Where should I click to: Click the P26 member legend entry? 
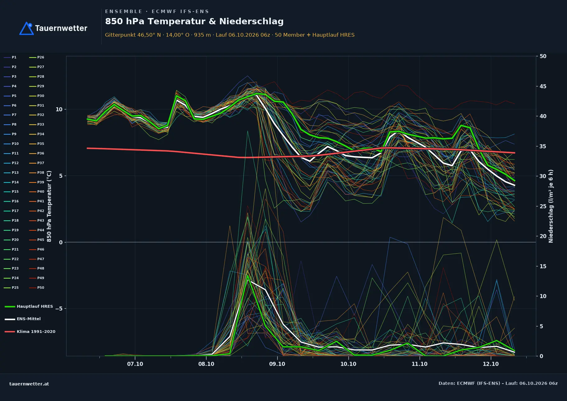(37, 58)
